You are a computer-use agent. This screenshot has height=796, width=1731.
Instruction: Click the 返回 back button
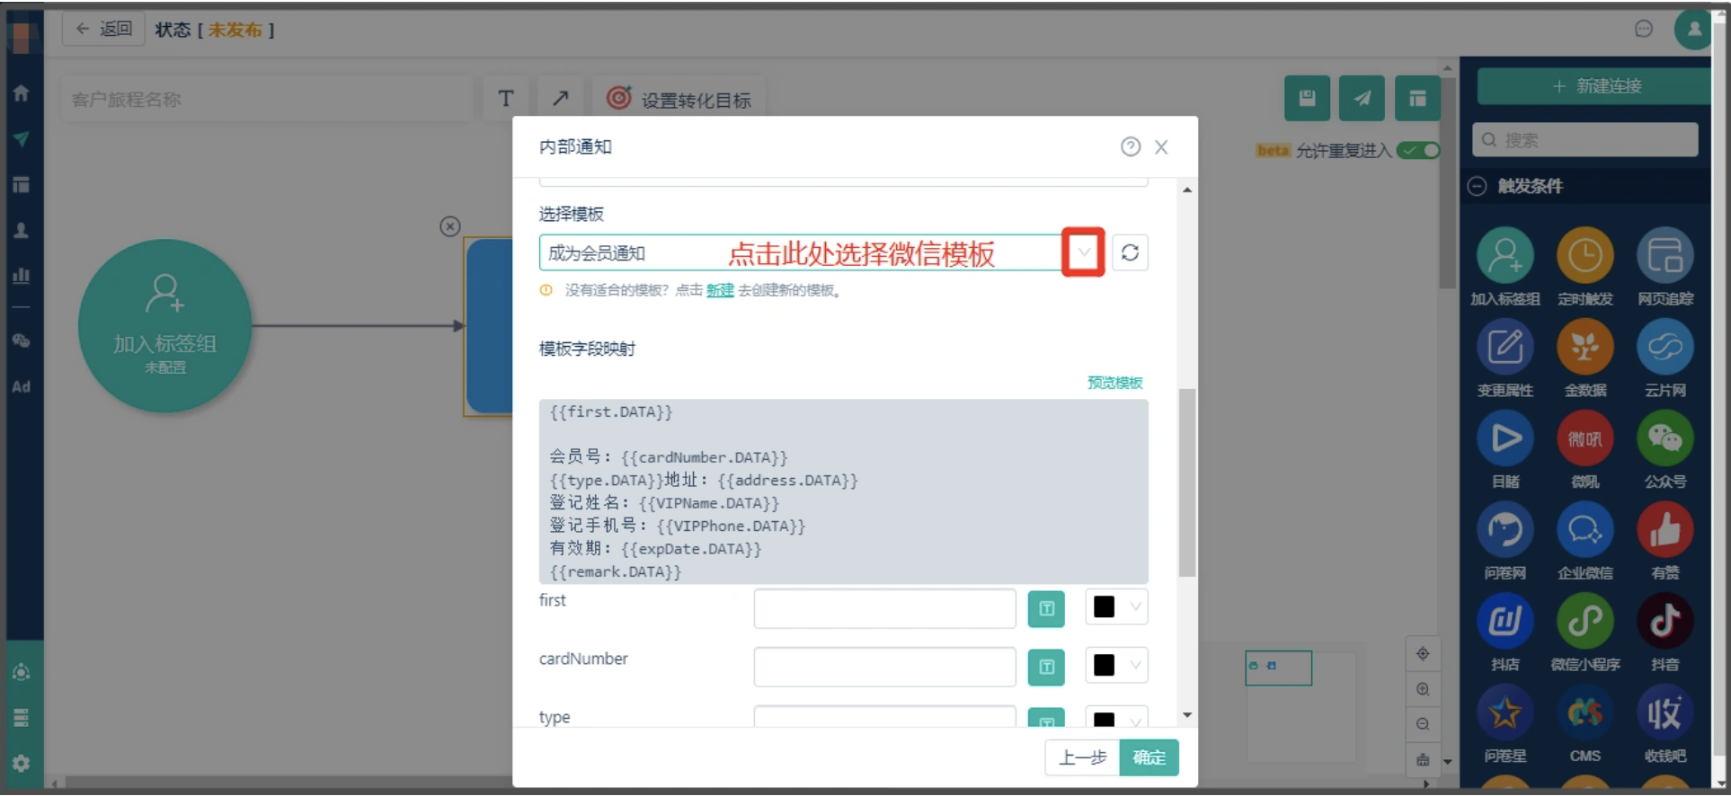104,29
